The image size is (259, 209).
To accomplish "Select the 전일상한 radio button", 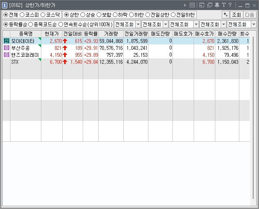I will (x=148, y=15).
